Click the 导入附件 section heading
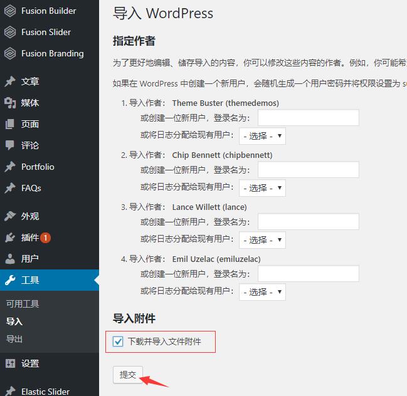 click(x=134, y=318)
